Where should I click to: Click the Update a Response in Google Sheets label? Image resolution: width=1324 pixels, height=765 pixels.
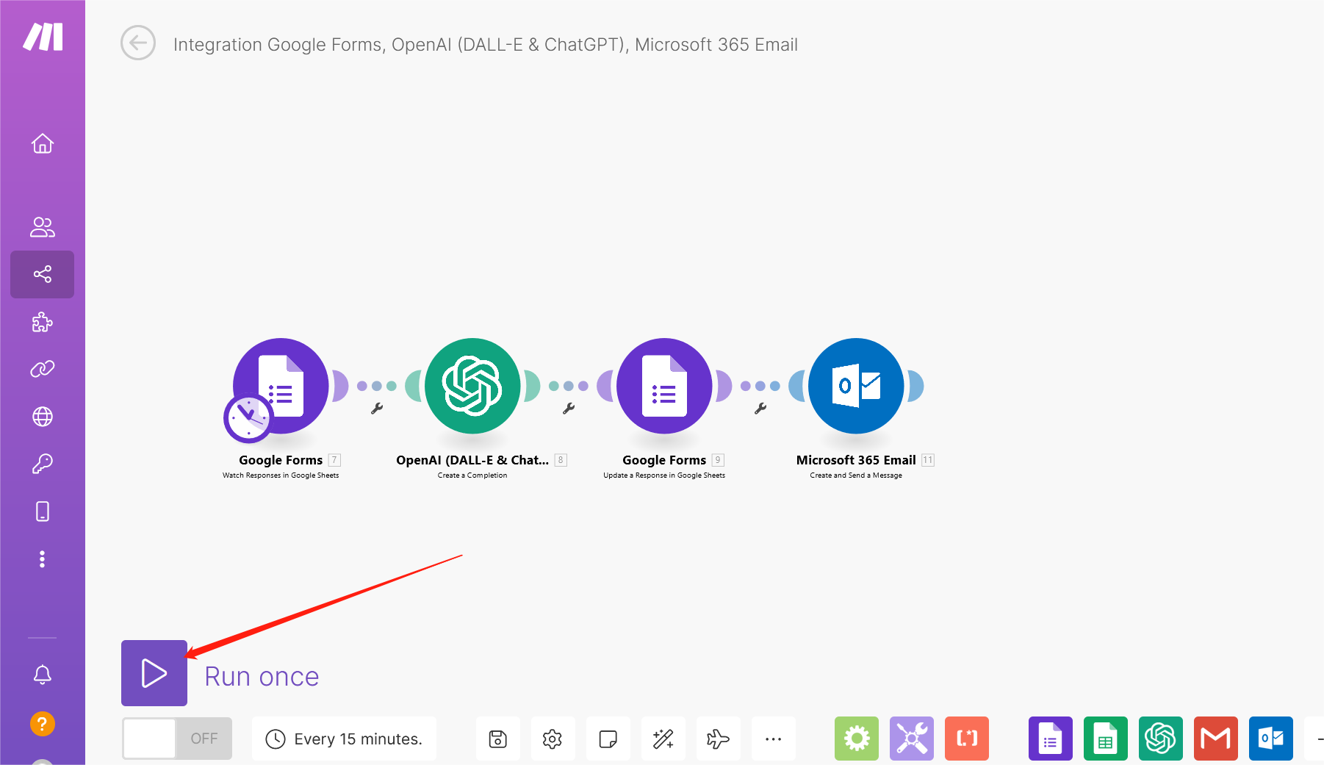coord(664,475)
